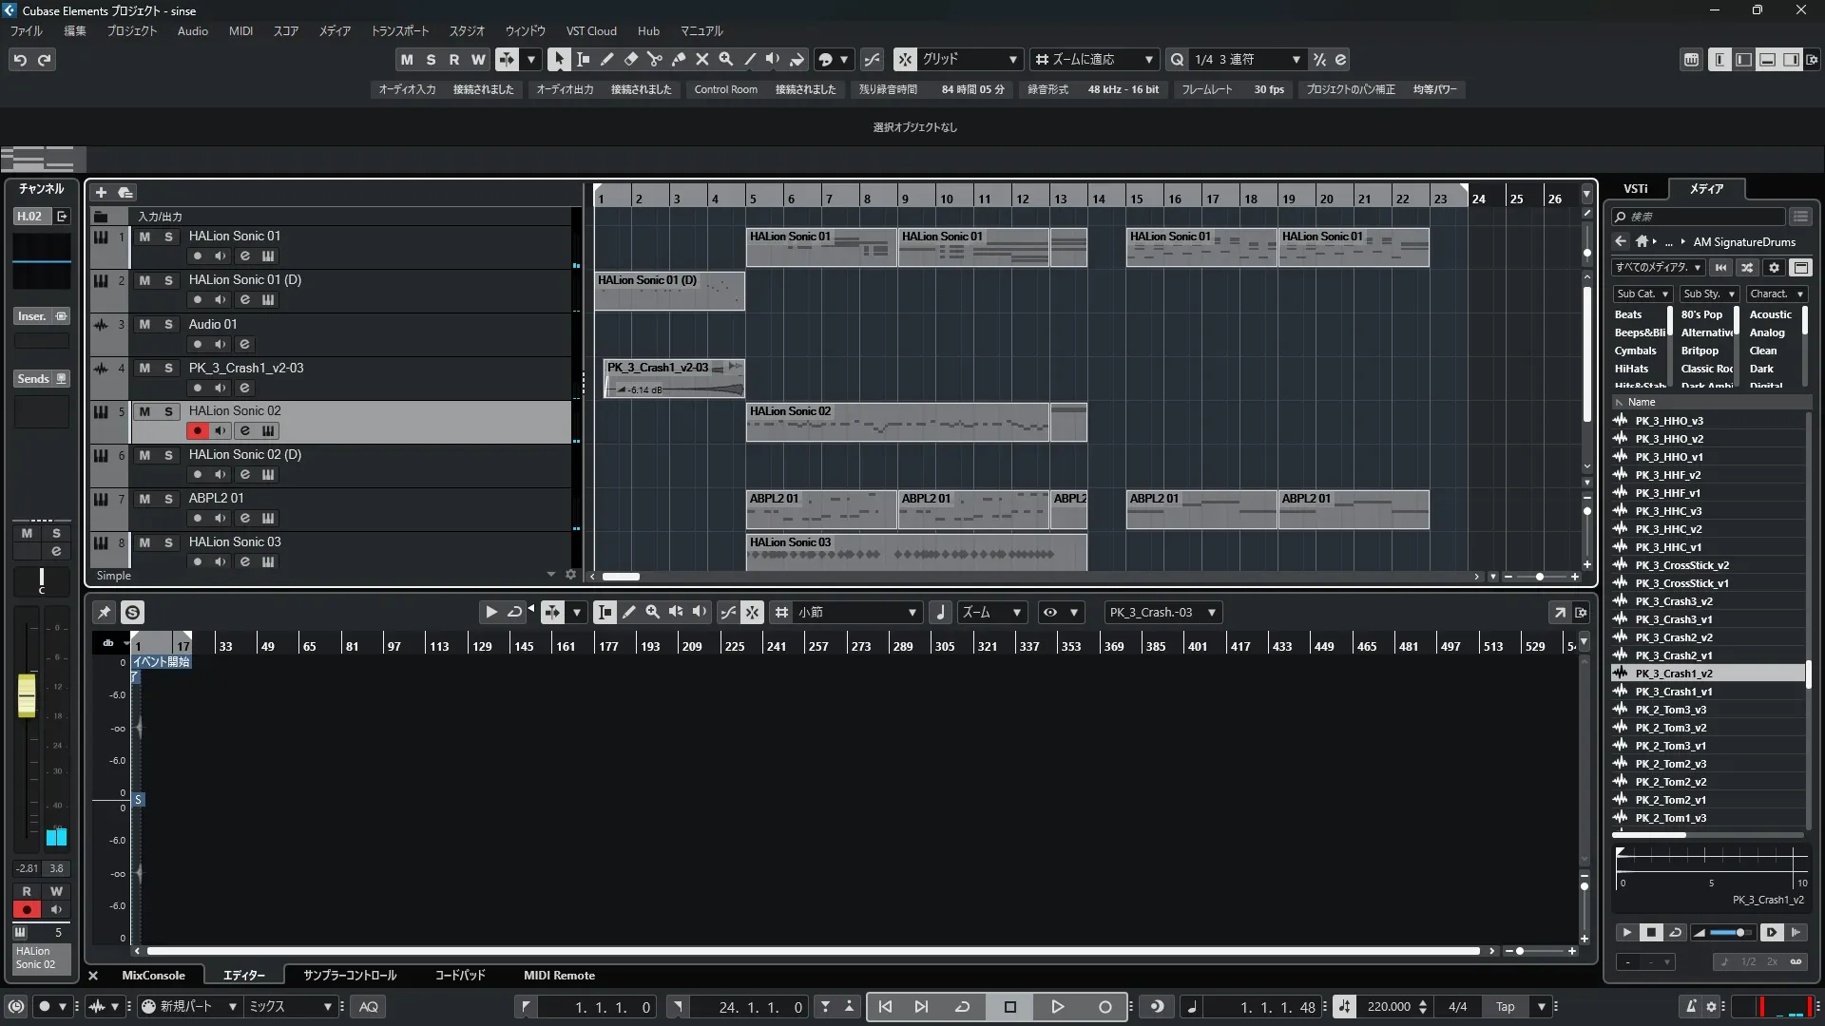The image size is (1825, 1026).
Task: Select the Scissors split tool
Action: pos(654,59)
